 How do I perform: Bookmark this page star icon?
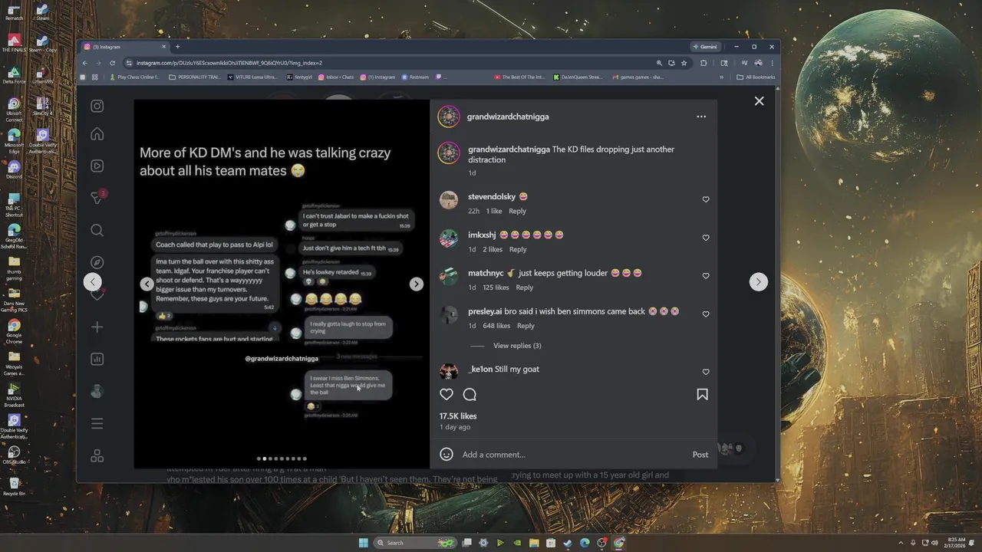[684, 63]
